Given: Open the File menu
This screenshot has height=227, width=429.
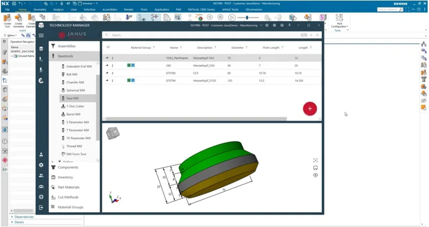Looking at the screenshot, I should pos(7,10).
